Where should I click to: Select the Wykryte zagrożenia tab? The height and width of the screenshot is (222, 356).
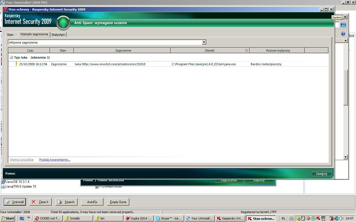point(34,34)
